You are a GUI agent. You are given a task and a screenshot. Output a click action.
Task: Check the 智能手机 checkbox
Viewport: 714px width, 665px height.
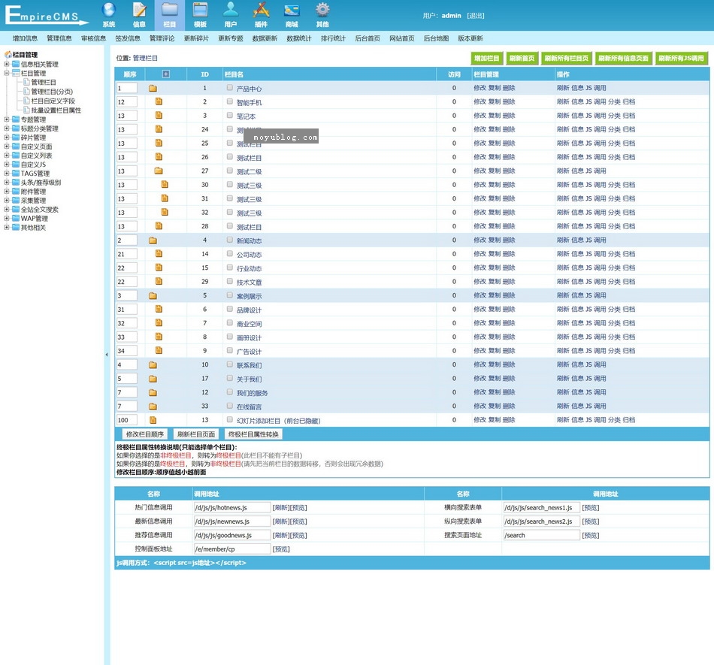coord(229,101)
